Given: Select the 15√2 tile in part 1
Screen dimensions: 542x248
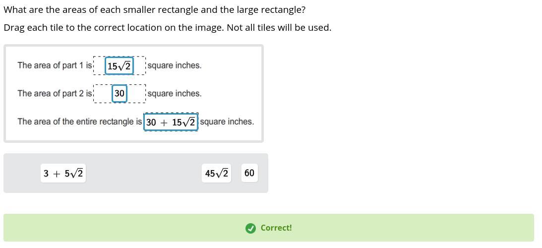Looking at the screenshot, I should coord(119,65).
